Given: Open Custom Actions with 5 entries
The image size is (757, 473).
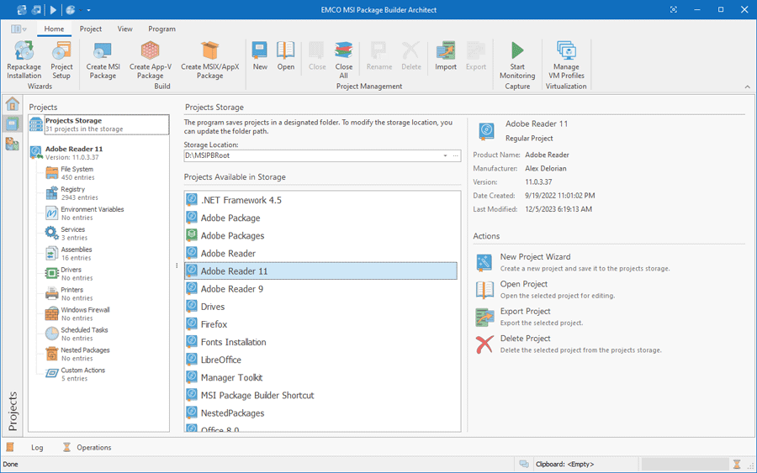Looking at the screenshot, I should [75, 374].
